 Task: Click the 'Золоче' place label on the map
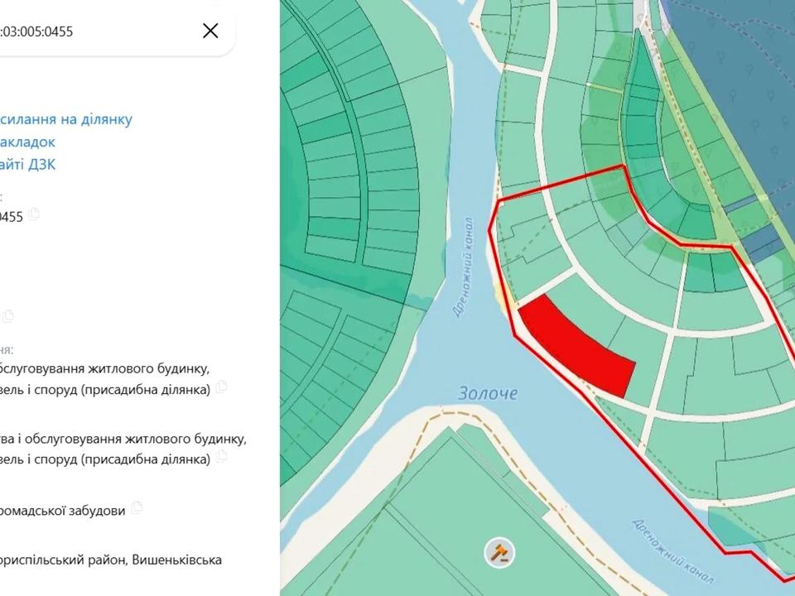(x=489, y=393)
